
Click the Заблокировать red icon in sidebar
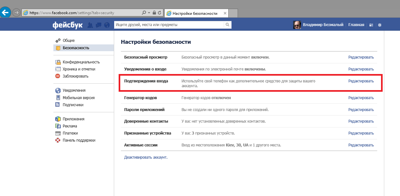pyautogui.click(x=58, y=76)
